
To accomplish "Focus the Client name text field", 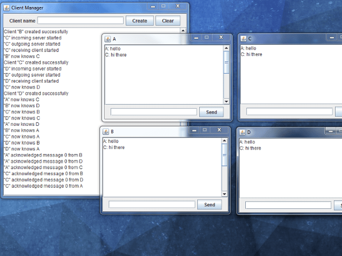I will tap(80, 21).
